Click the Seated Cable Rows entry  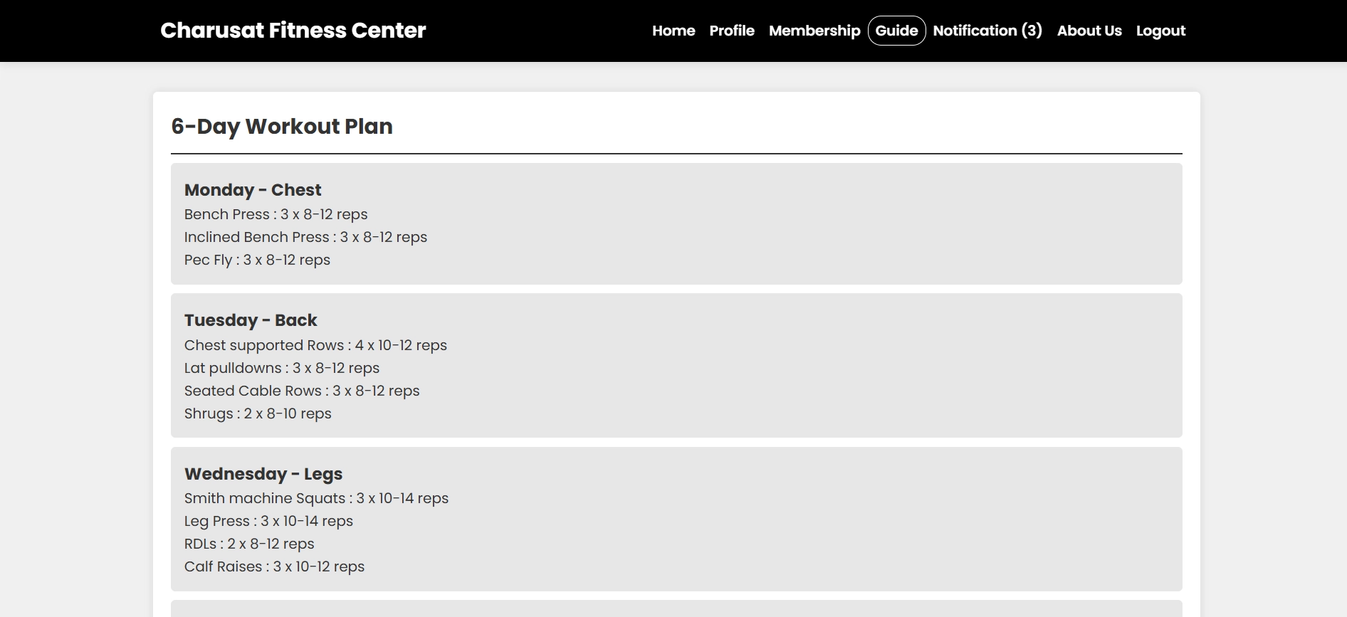[302, 391]
